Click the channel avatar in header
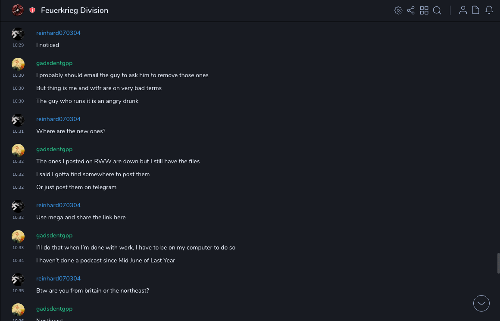This screenshot has height=321, width=500. click(x=18, y=10)
